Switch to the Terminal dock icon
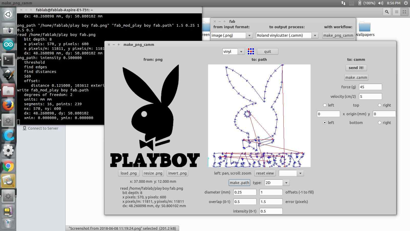The height and width of the screenshot is (231, 410). coord(8,60)
